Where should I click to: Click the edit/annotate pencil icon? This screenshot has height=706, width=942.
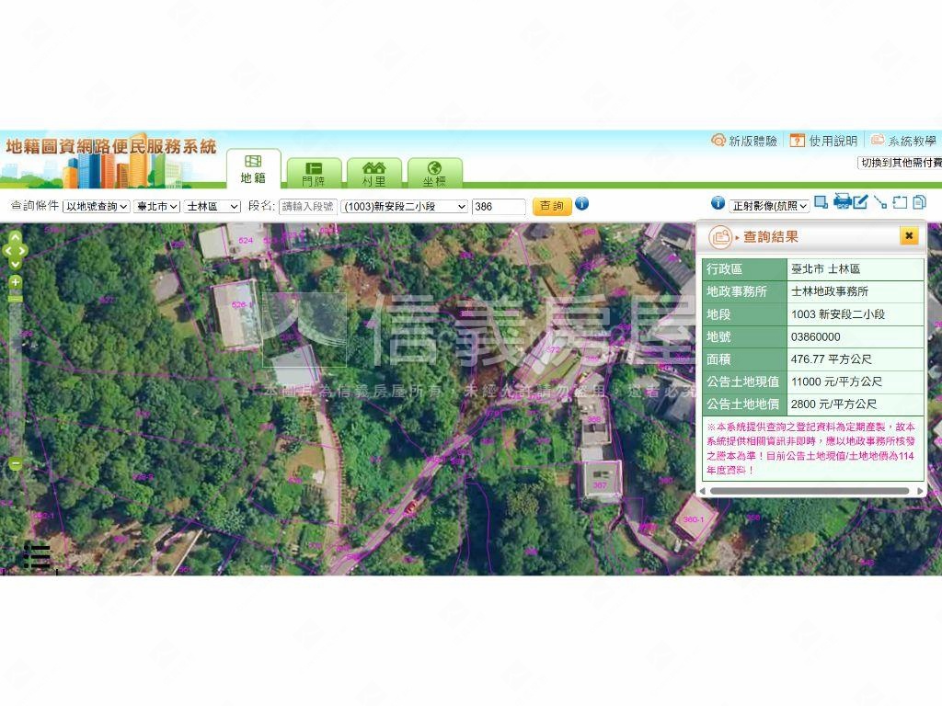click(x=860, y=202)
